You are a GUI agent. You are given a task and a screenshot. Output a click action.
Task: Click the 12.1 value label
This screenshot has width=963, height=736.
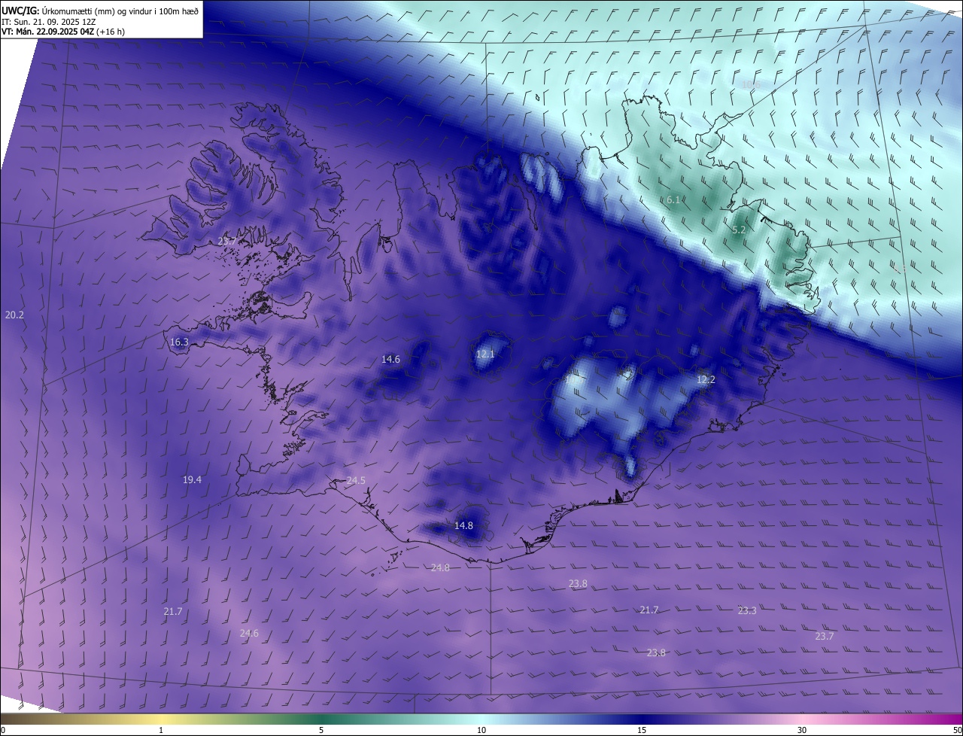(x=486, y=354)
